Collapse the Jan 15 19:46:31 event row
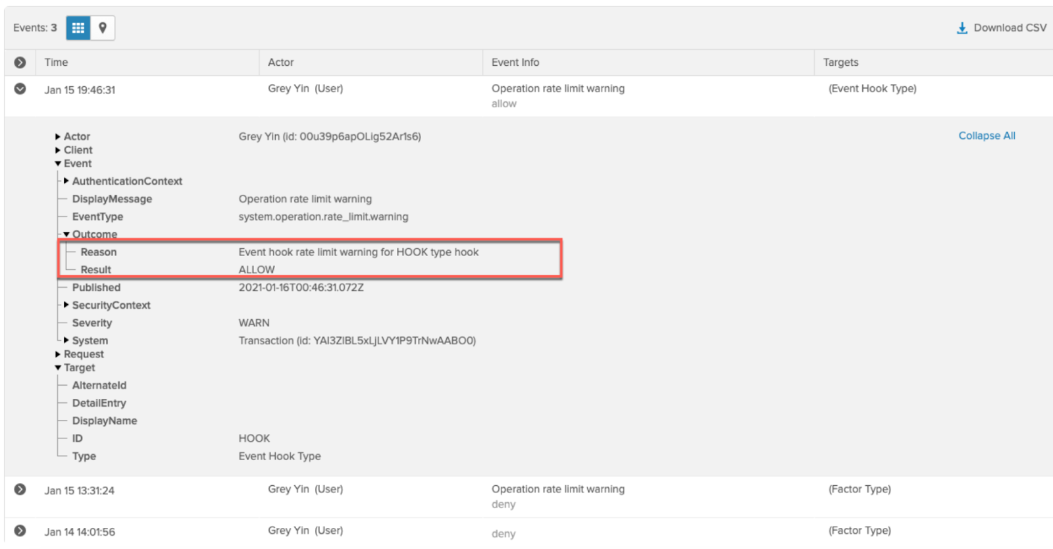The height and width of the screenshot is (549, 1053). point(20,89)
